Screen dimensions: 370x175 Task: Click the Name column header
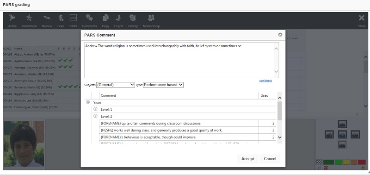click(x=18, y=49)
